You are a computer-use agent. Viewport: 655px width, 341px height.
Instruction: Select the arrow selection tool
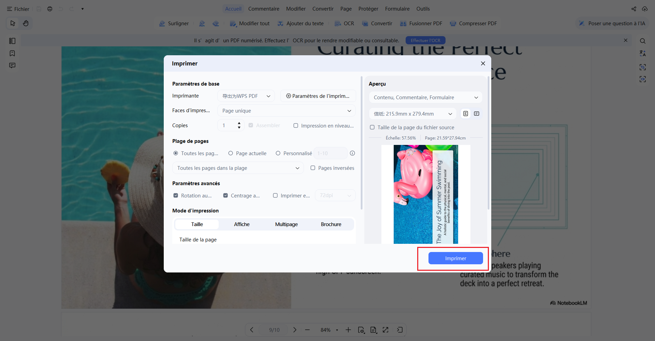pyautogui.click(x=13, y=23)
